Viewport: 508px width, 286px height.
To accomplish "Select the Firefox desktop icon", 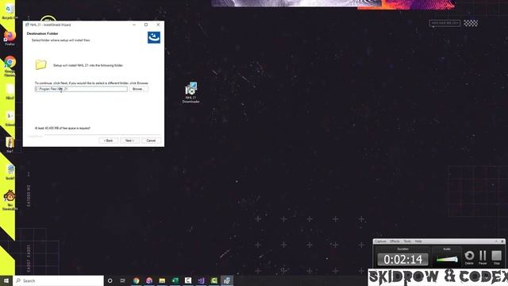I will tap(10, 37).
